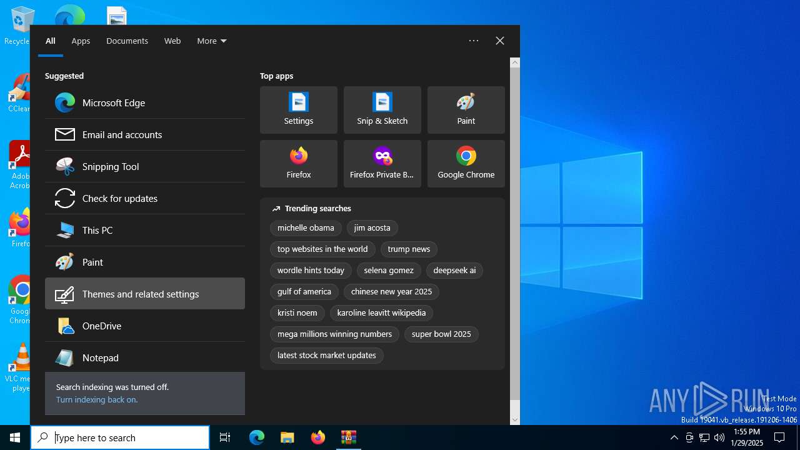
Task: Search chinese new year 2025
Action: click(391, 292)
